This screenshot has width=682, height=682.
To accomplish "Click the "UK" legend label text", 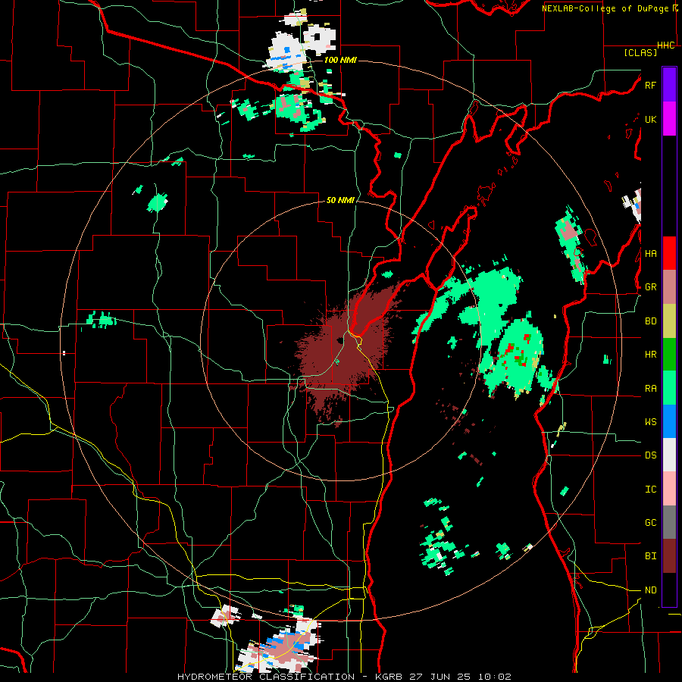I will coord(650,119).
